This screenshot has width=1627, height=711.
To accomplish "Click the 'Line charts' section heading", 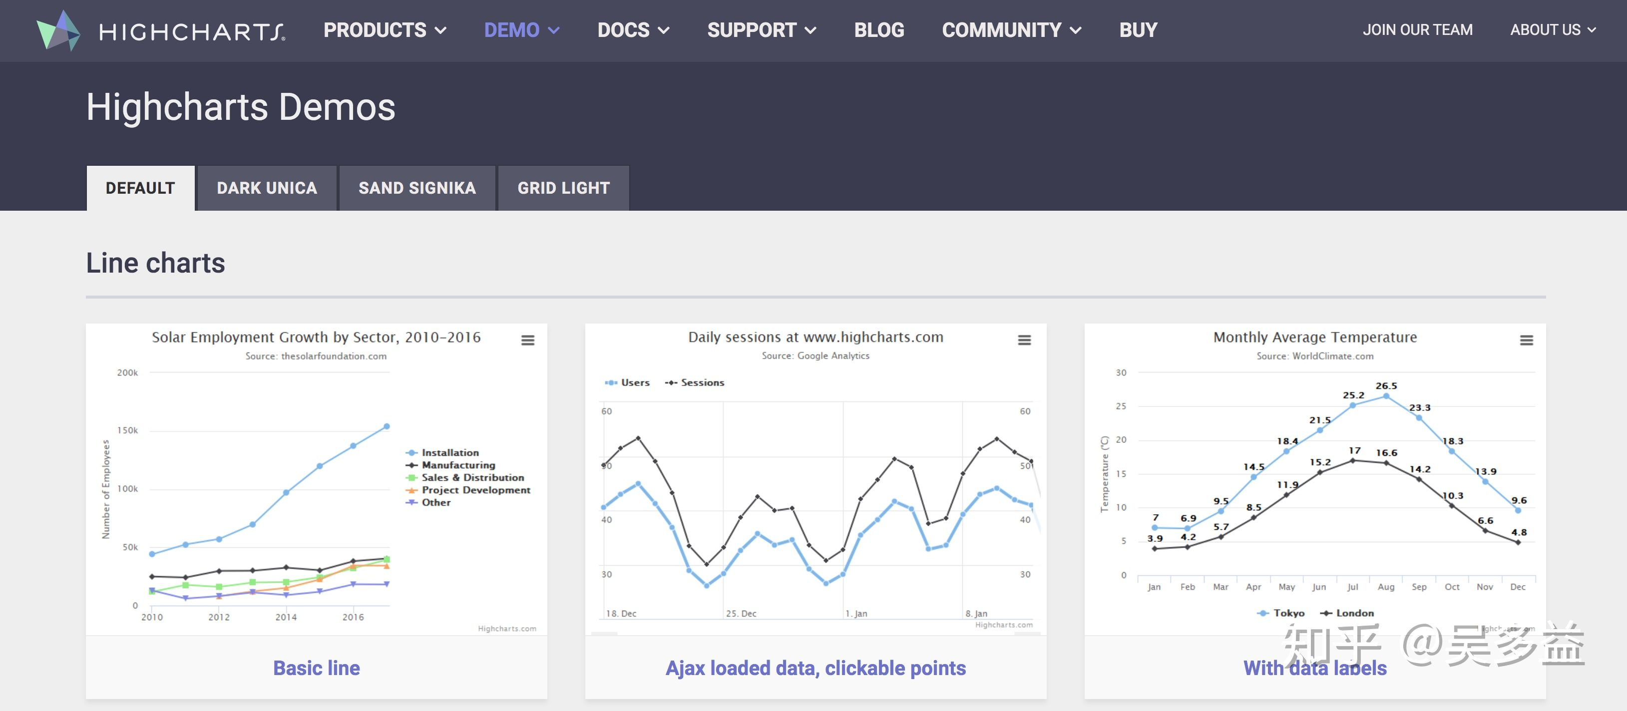I will click(x=155, y=263).
